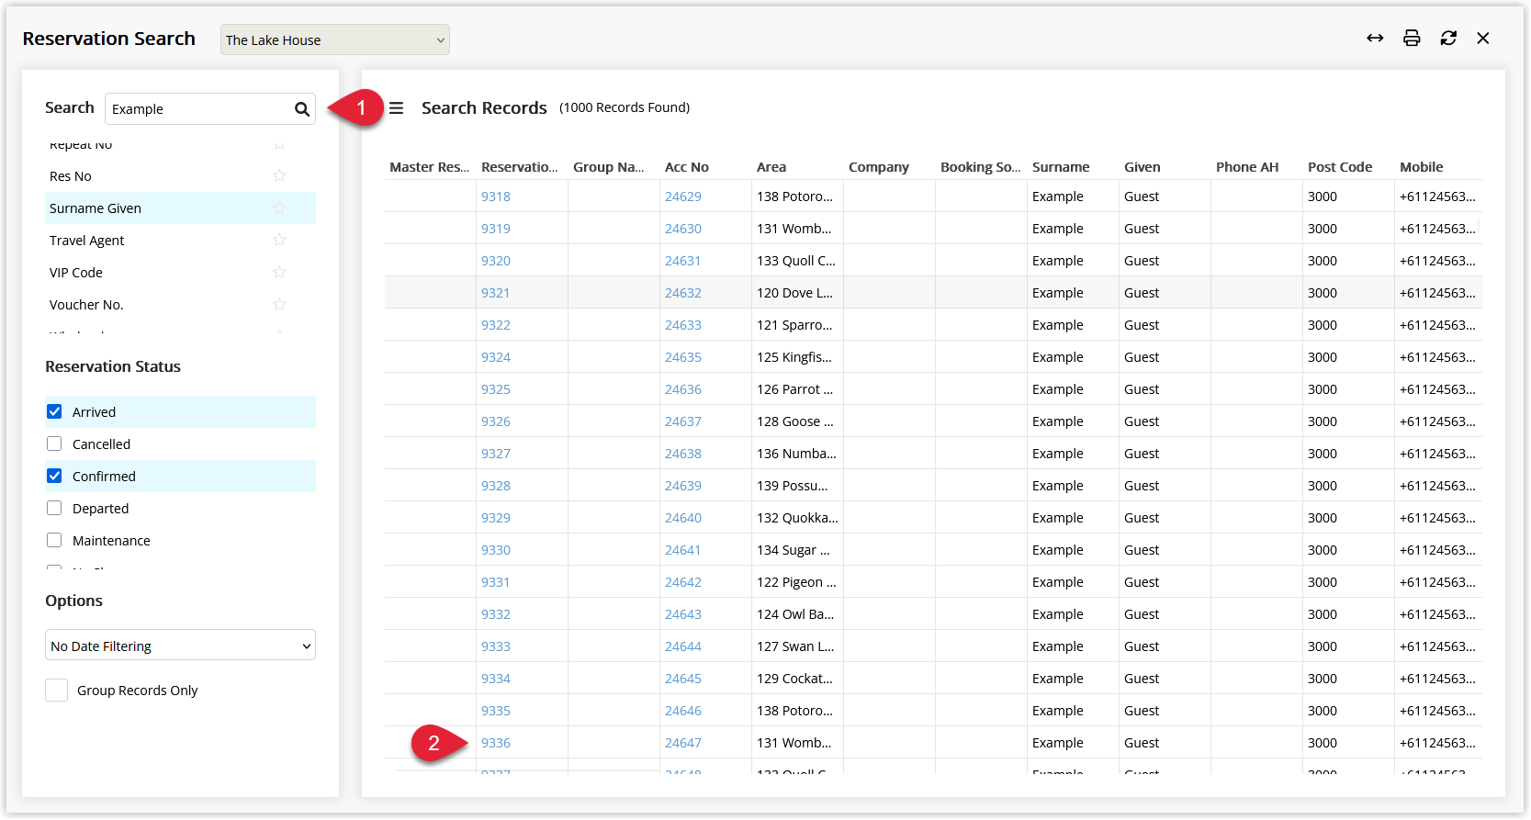The height and width of the screenshot is (820, 1531).
Task: Open The Lake House property dropdown
Action: click(x=335, y=39)
